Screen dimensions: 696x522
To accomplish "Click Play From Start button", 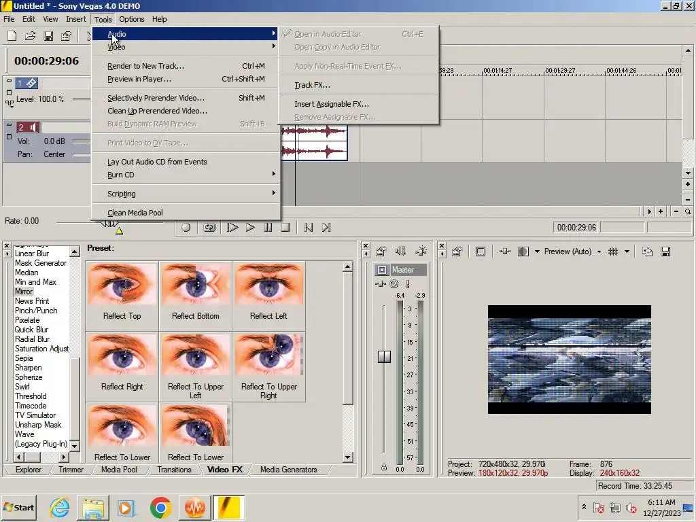I will [232, 227].
